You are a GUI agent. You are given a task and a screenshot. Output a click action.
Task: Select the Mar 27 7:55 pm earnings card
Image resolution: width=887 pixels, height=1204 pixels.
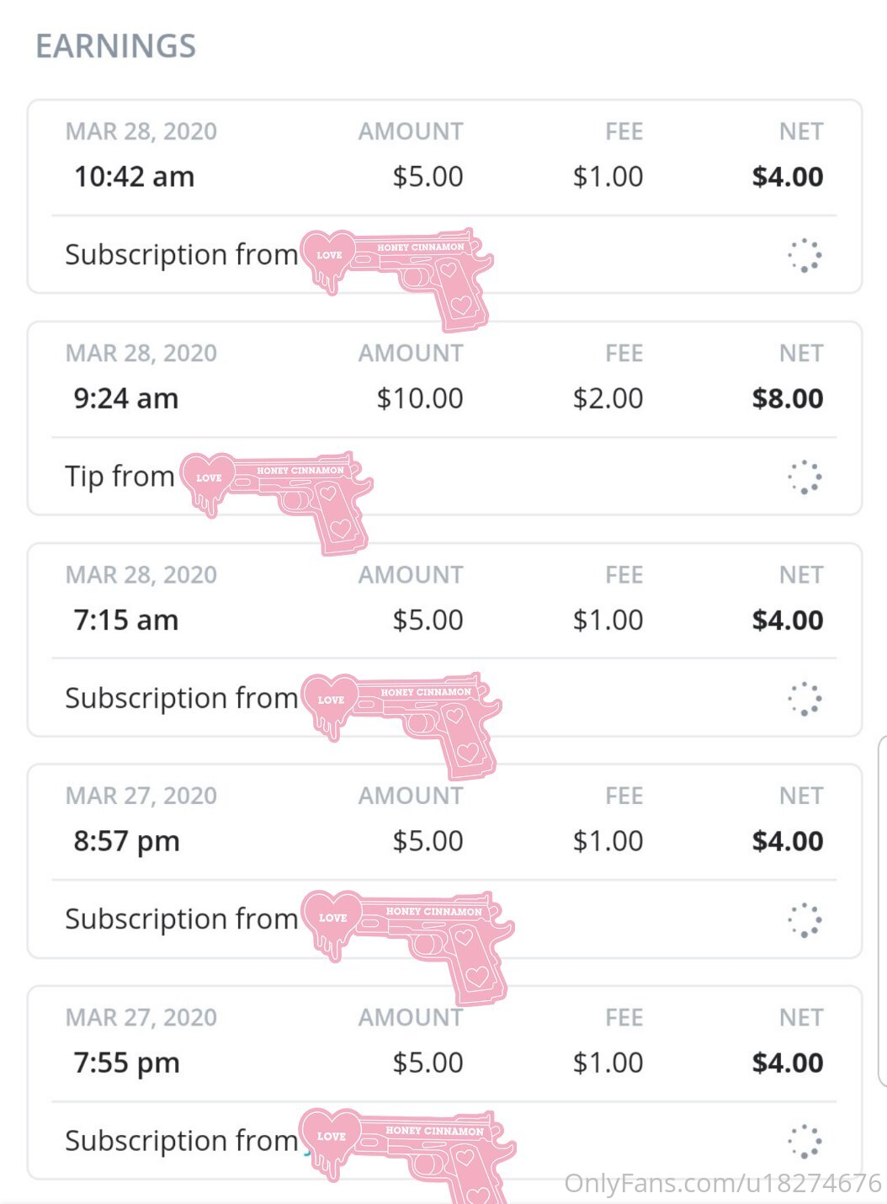click(x=444, y=1083)
